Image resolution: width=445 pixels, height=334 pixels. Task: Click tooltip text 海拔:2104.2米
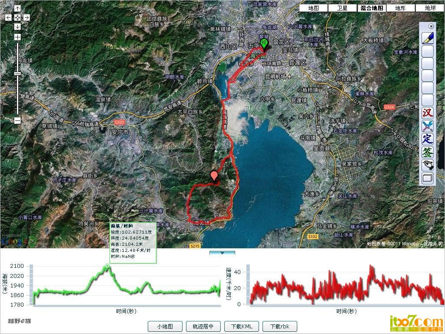click(x=127, y=244)
